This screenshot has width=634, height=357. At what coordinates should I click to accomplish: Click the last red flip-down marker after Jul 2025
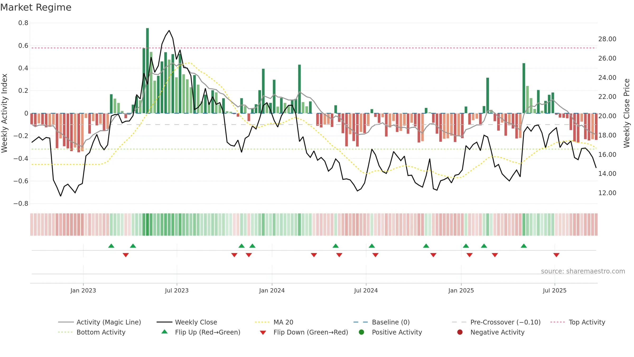(x=556, y=255)
